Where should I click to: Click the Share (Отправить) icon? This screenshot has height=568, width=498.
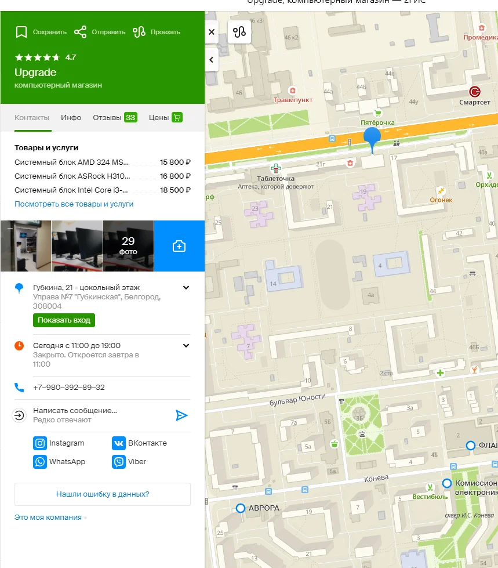80,32
